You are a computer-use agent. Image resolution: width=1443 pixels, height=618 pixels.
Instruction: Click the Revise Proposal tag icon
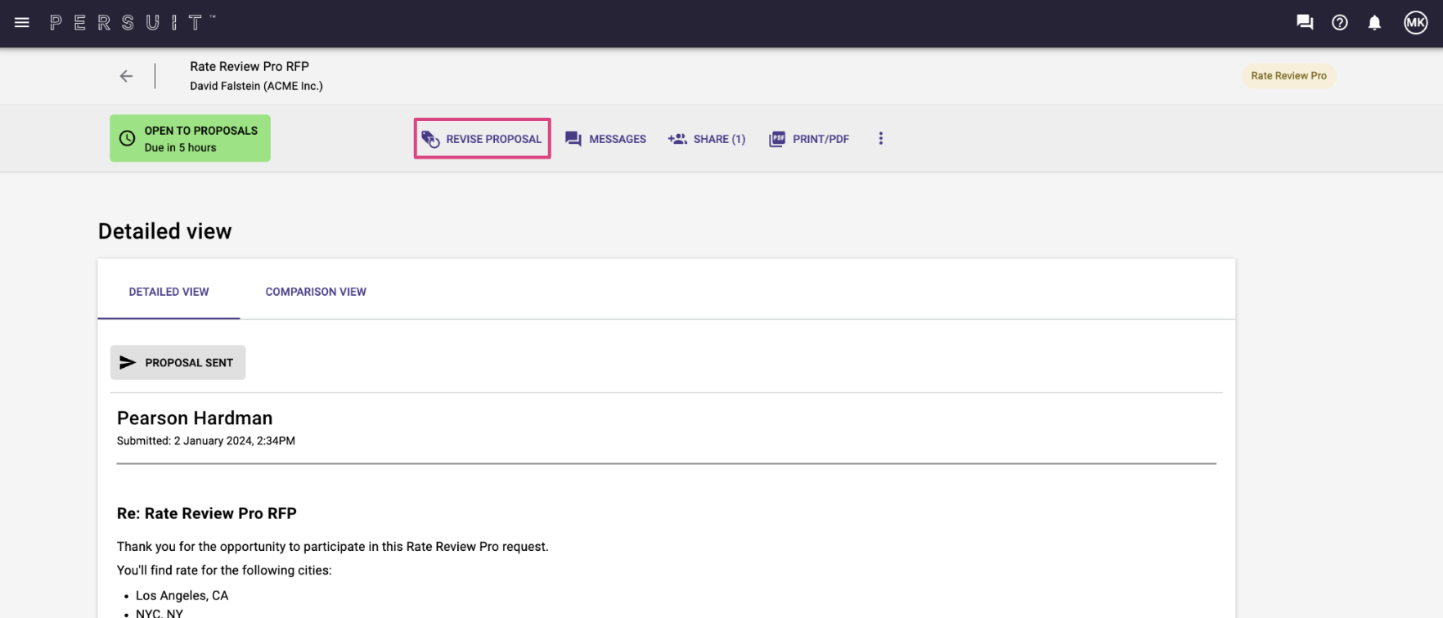pos(431,139)
